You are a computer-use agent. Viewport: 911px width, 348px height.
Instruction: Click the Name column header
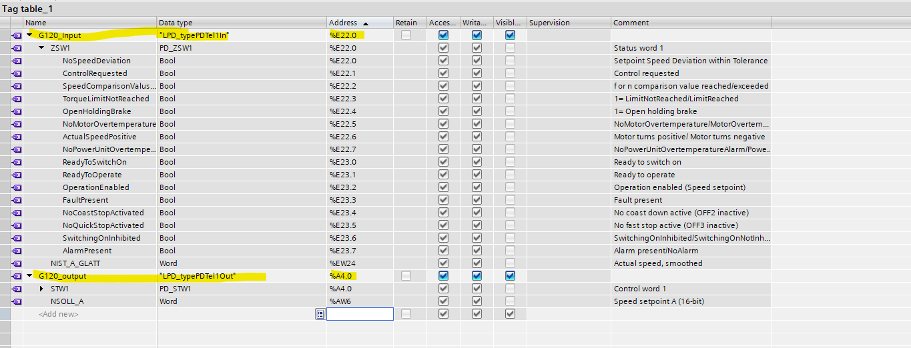[x=90, y=23]
